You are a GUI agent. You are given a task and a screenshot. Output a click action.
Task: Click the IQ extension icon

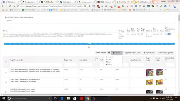click(x=115, y=6)
